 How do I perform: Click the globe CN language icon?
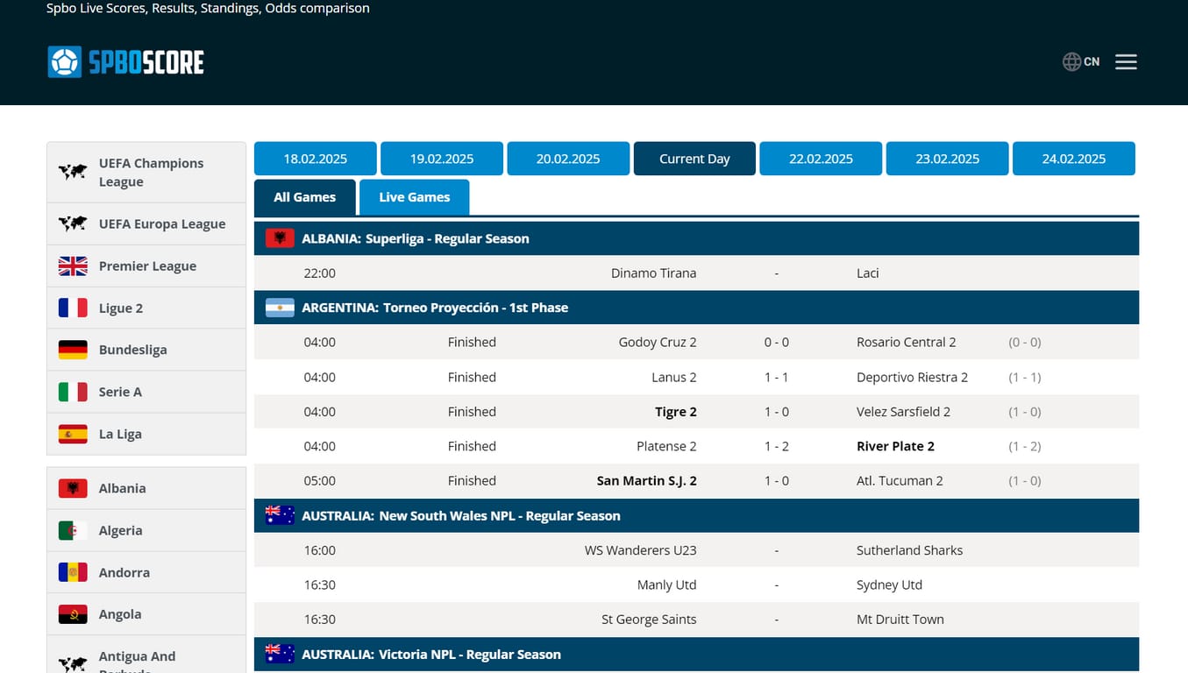[1080, 62]
